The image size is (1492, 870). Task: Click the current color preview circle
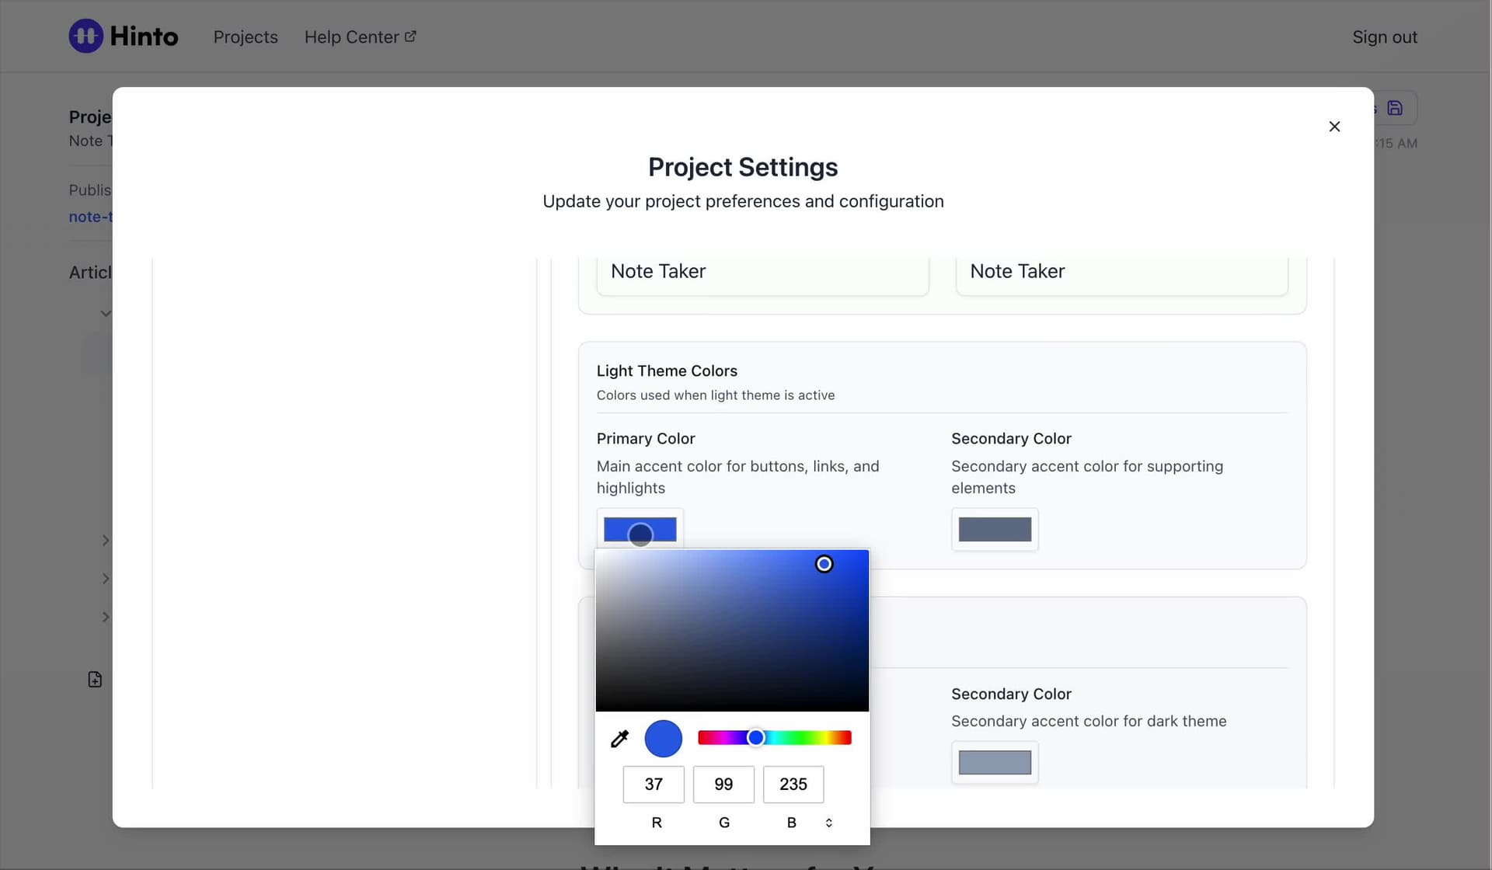tap(663, 739)
